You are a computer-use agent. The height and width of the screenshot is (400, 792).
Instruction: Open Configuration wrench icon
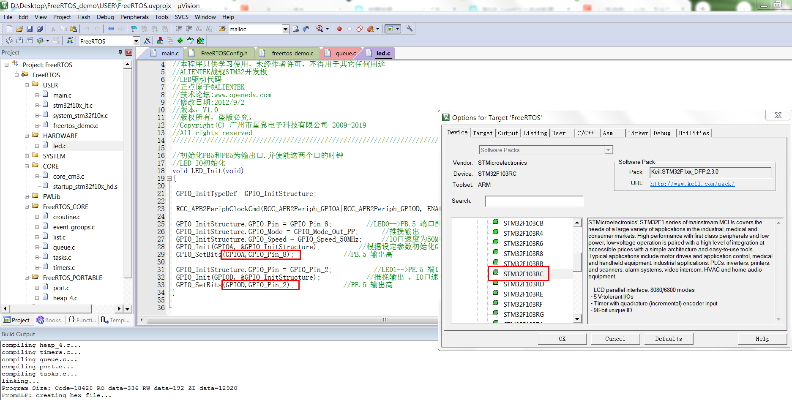[x=410, y=29]
